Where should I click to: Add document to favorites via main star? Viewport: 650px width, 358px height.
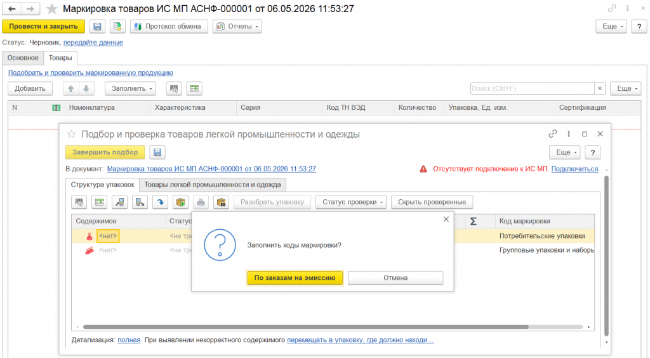point(52,9)
